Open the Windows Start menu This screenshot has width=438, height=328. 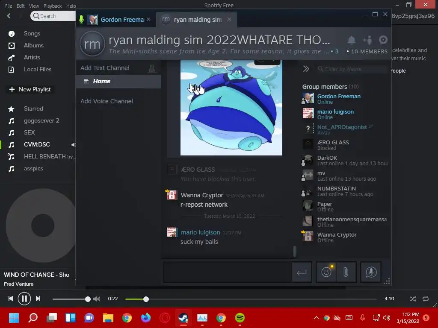(x=14, y=318)
